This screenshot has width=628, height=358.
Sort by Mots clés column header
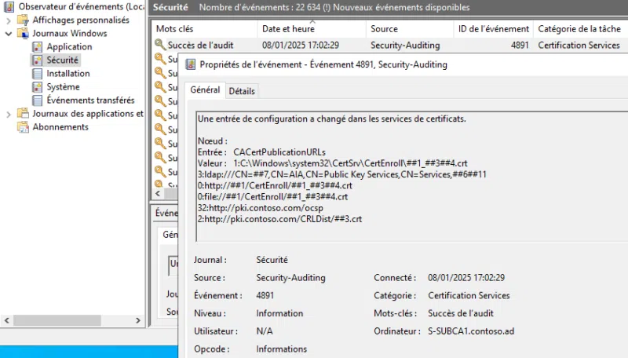[x=204, y=29]
